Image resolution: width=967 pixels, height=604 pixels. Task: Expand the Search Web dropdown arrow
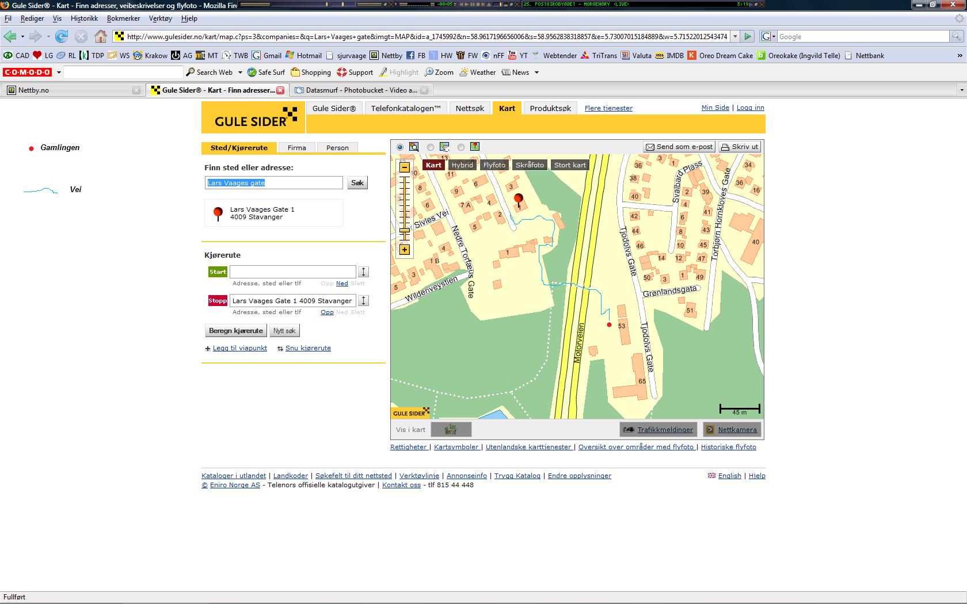tap(240, 72)
